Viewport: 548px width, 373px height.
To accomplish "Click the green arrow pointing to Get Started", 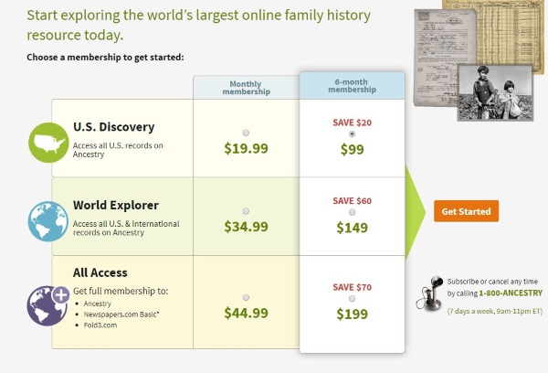I will pyautogui.click(x=414, y=211).
